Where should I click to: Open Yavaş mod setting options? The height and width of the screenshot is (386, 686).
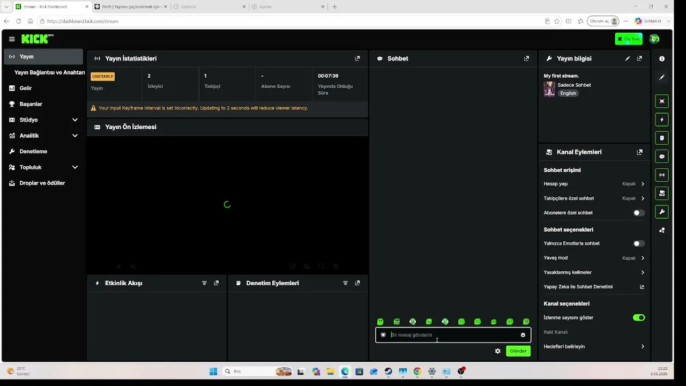coord(594,258)
